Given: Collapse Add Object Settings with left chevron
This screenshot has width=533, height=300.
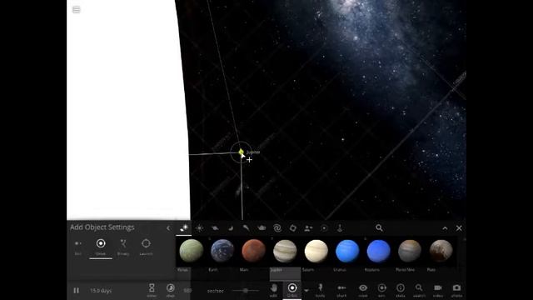Looking at the screenshot, I should [168, 228].
